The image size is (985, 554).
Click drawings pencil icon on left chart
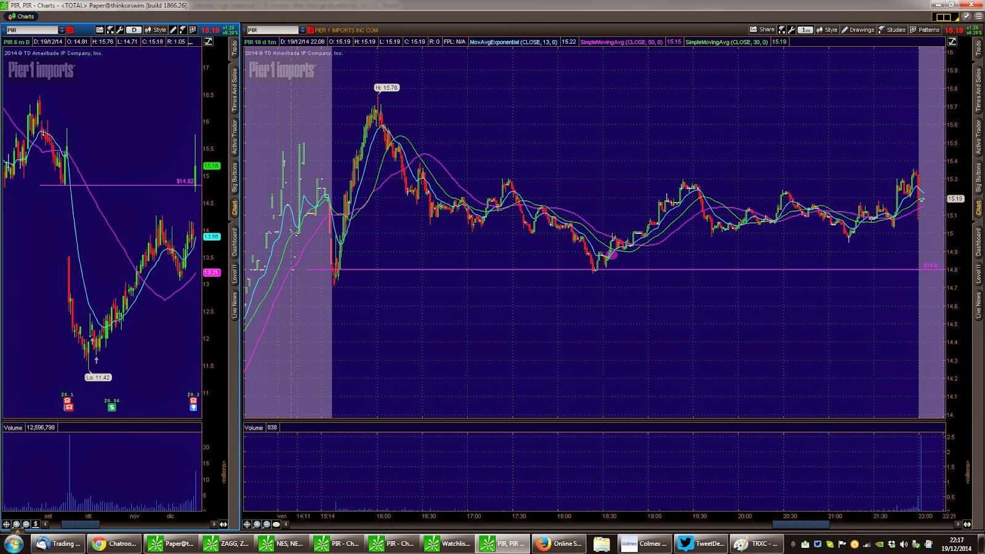173,30
